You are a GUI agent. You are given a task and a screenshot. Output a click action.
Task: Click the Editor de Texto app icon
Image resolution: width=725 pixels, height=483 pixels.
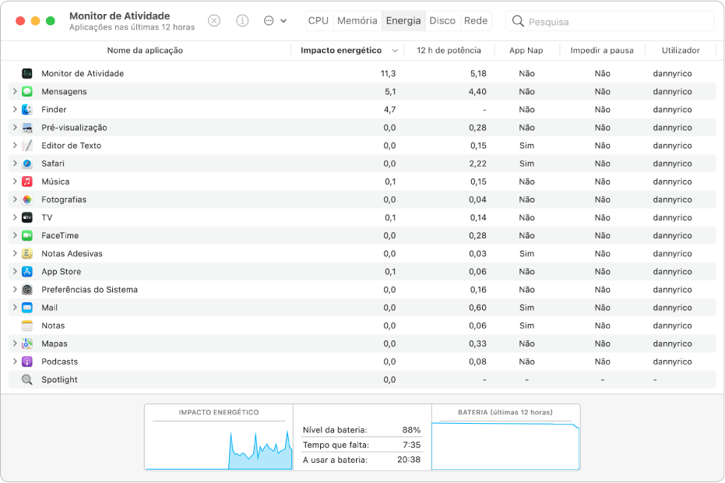coord(27,146)
